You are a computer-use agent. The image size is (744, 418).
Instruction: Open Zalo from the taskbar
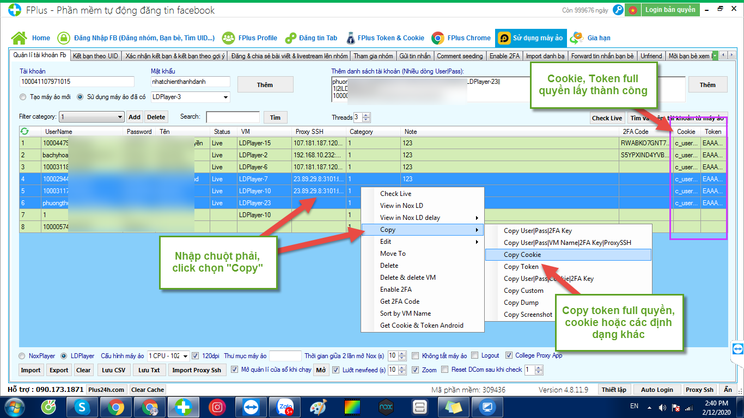[x=284, y=407]
